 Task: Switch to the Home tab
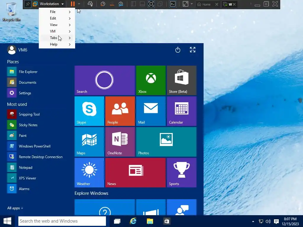[204, 4]
